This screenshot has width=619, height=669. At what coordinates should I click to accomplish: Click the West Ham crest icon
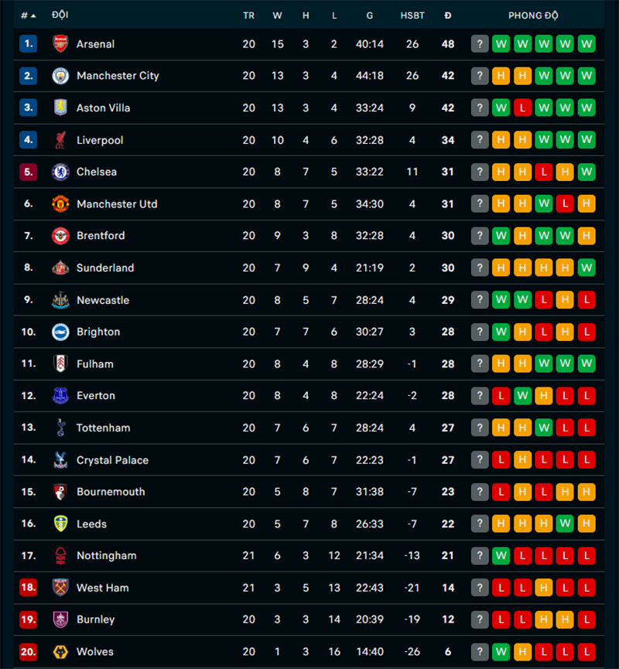coord(60,588)
